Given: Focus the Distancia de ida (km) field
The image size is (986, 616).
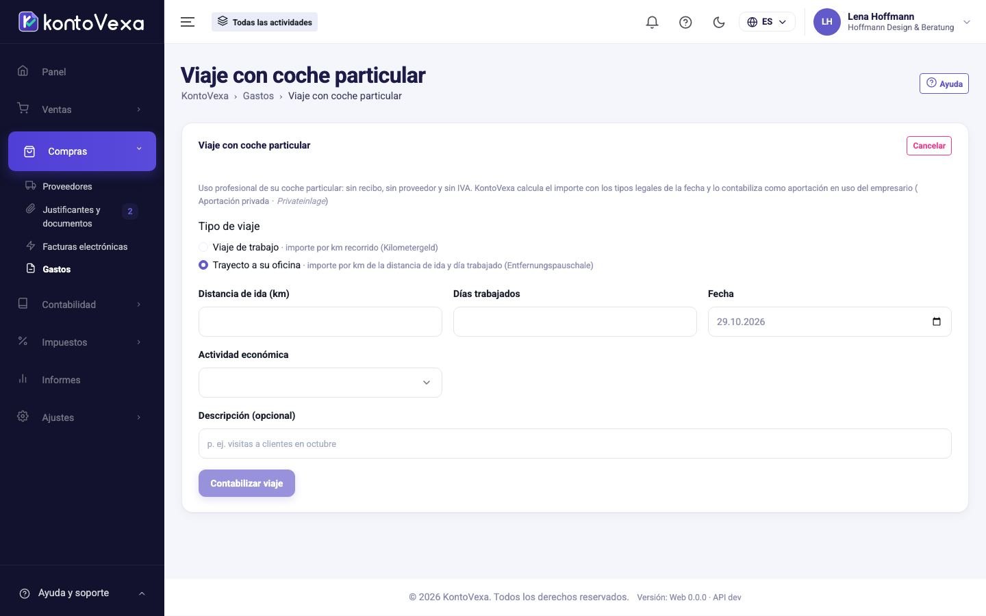Looking at the screenshot, I should [x=320, y=322].
